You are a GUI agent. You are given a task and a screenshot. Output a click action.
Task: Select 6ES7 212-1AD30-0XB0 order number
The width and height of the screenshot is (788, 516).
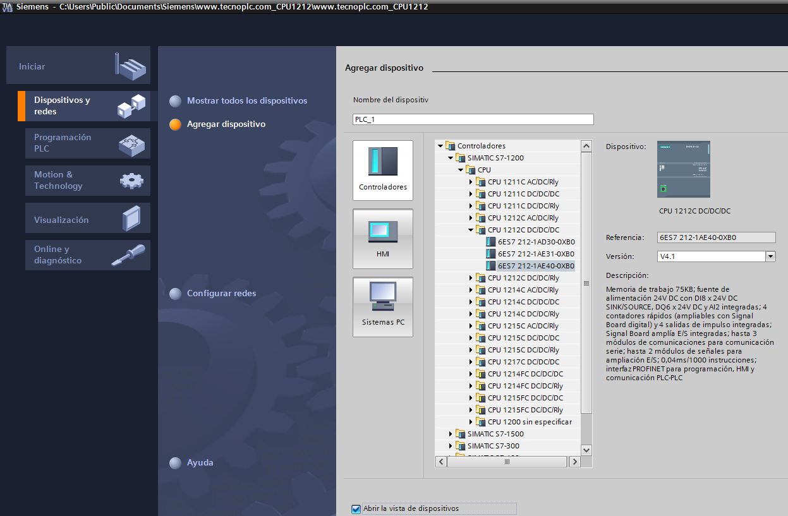[x=536, y=242]
